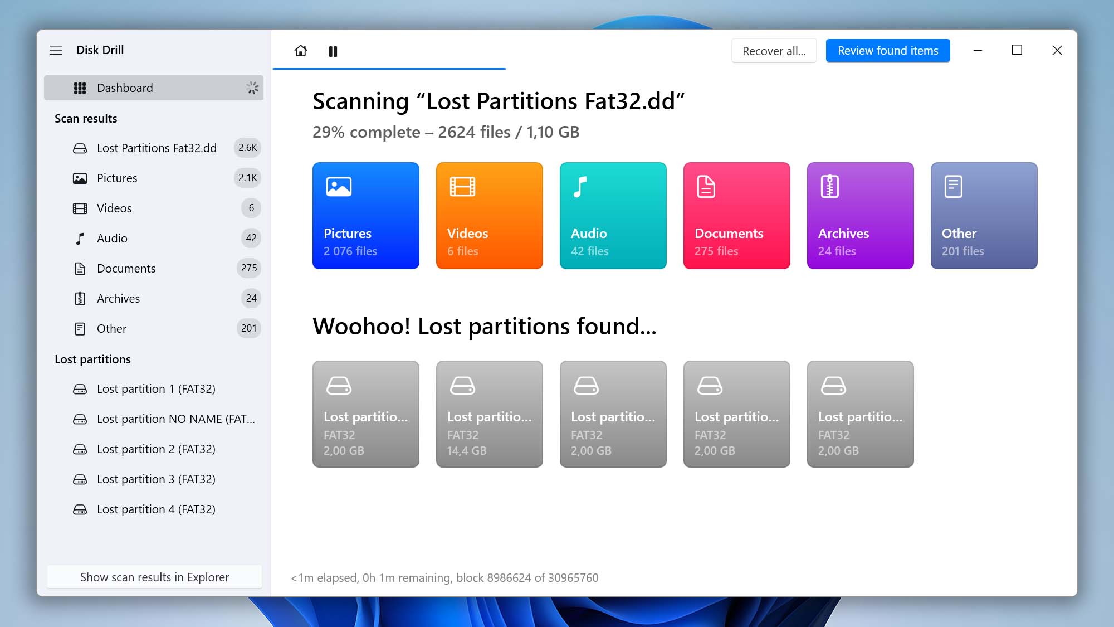
Task: Click the Audio category icon
Action: coord(582,186)
